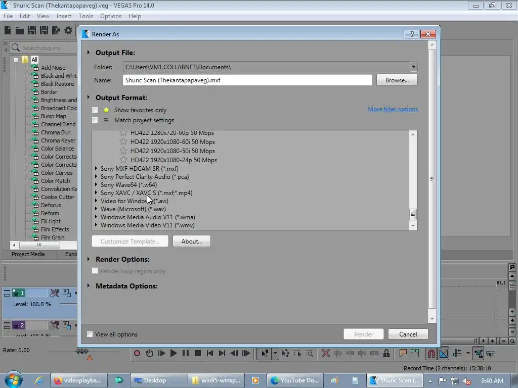
Task: Click the Browse... button
Action: pos(397,80)
